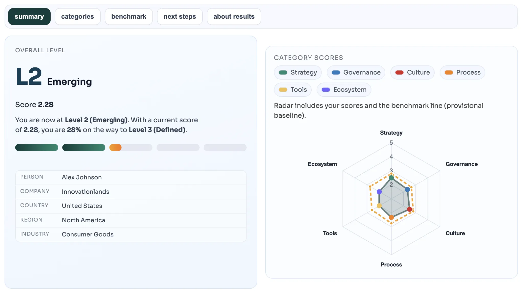Click the red Culture point on radar

[409, 209]
